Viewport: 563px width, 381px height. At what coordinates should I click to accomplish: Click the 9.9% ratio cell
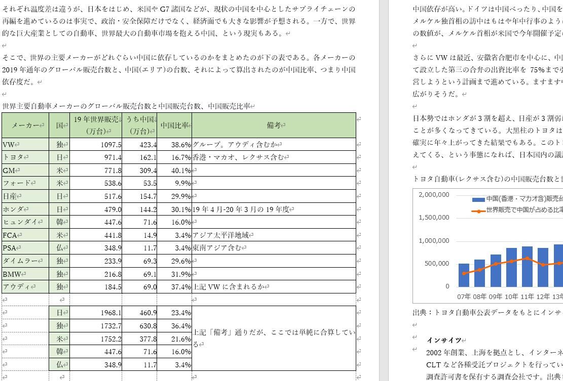[x=174, y=183]
